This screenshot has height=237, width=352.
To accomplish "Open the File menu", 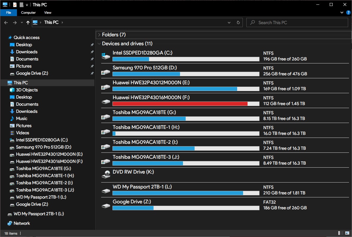I will click(x=9, y=13).
